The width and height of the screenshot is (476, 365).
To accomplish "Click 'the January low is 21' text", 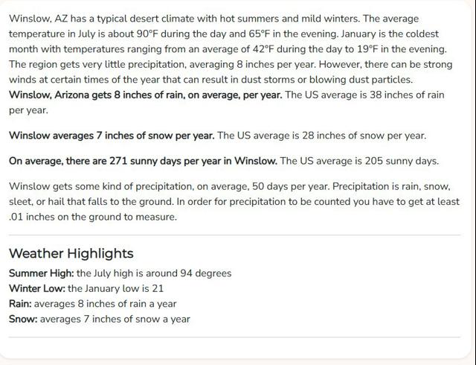I will click(116, 288).
